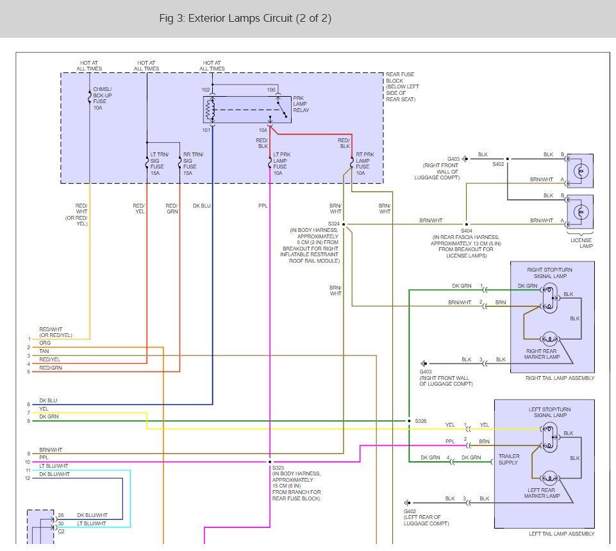Viewport: 616px width, 551px height.
Task: Click the 'PPL' wire label at pin 10
Action: click(x=44, y=457)
